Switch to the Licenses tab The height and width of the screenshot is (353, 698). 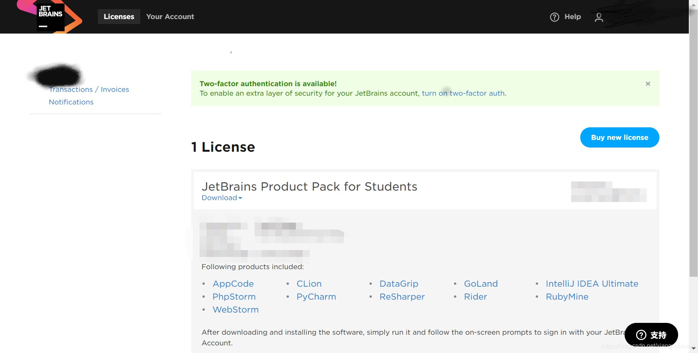(119, 17)
